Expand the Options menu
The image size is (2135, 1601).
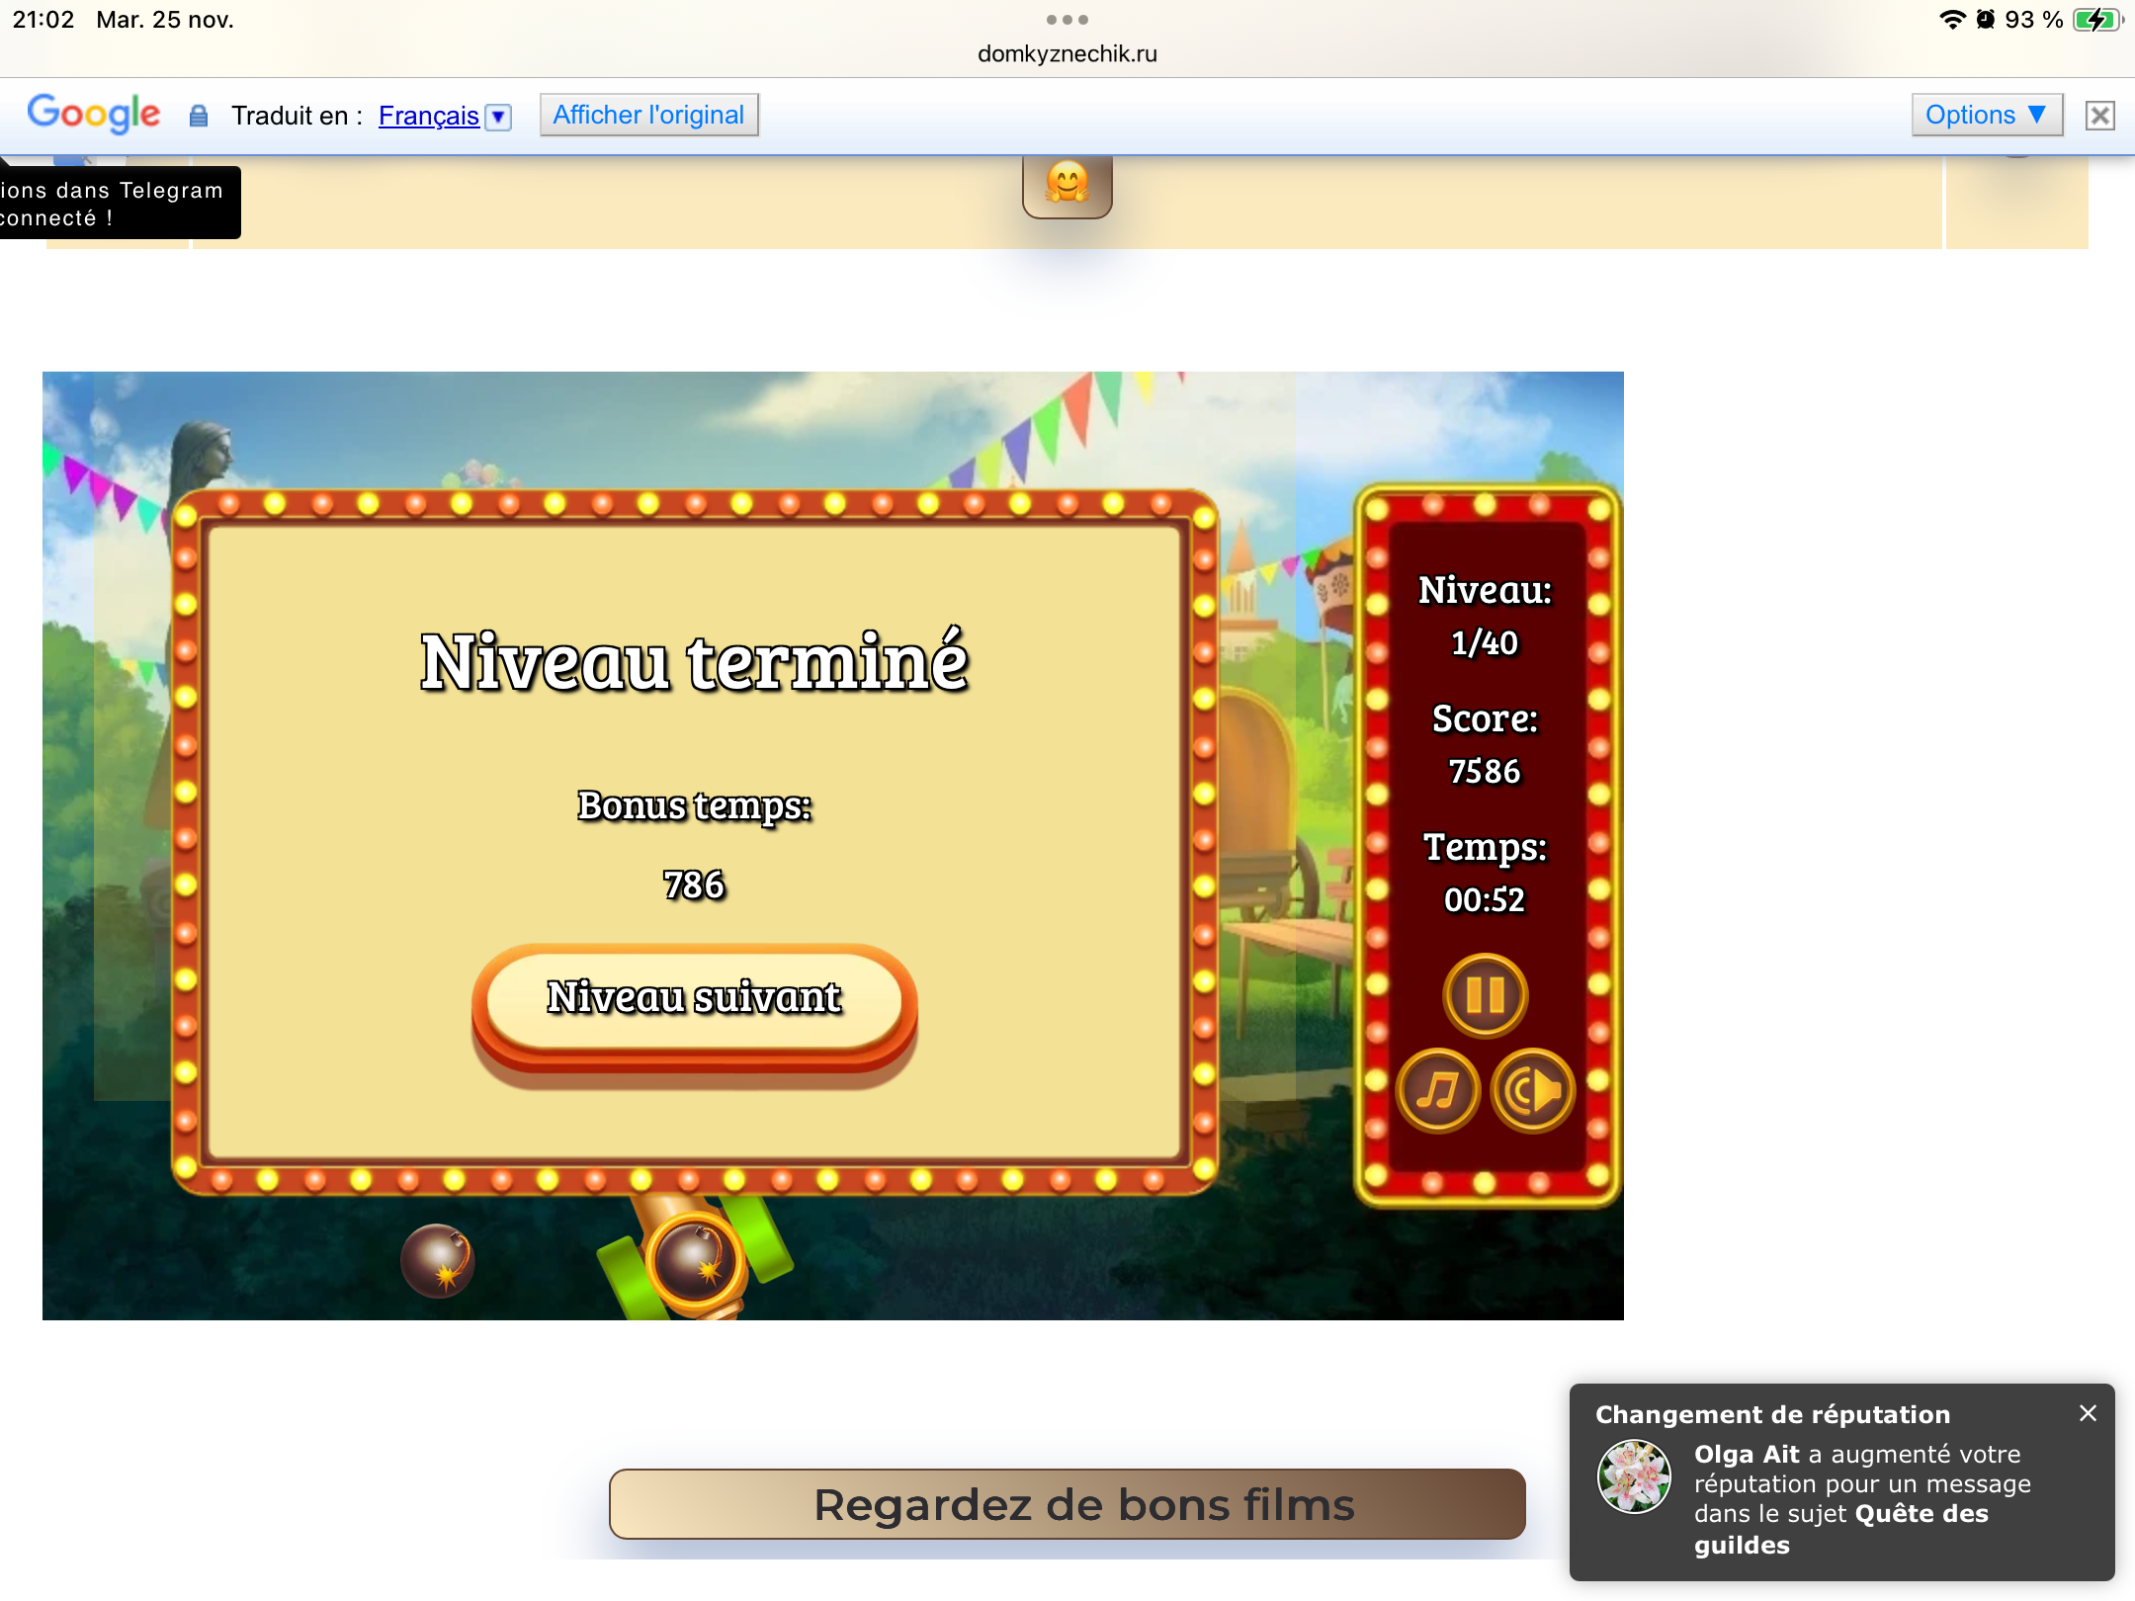coord(1986,115)
